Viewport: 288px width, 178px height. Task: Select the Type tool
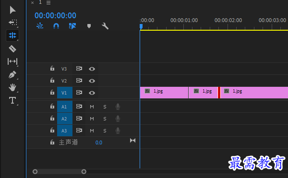coord(12,100)
